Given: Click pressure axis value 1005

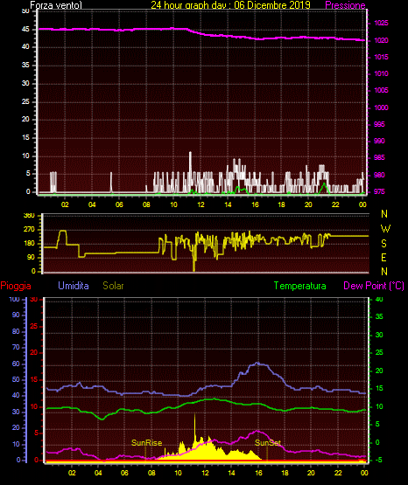Looking at the screenshot, I should (381, 90).
